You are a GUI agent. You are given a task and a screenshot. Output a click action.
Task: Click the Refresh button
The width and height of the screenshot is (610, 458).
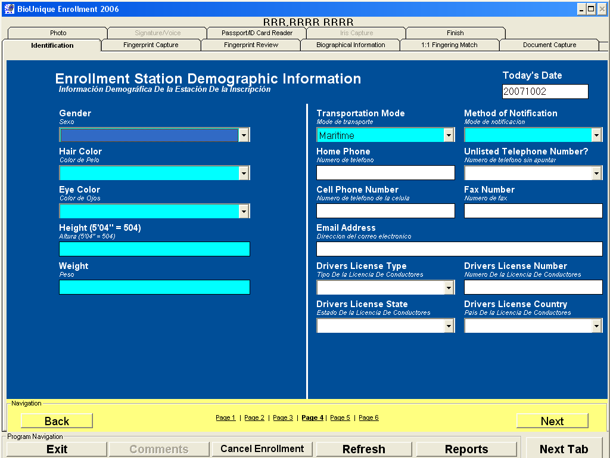coord(364,450)
